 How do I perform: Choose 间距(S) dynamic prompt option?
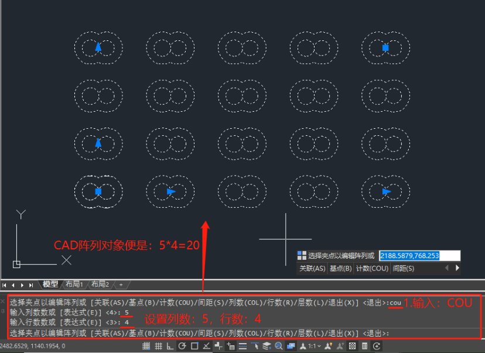coord(404,268)
